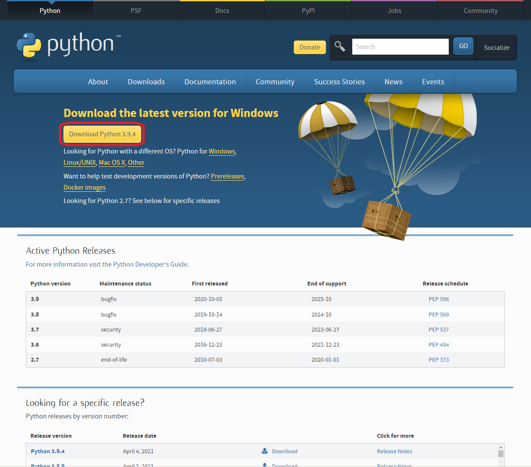The image size is (531, 467).
Task: Open the News menu
Action: coord(394,82)
